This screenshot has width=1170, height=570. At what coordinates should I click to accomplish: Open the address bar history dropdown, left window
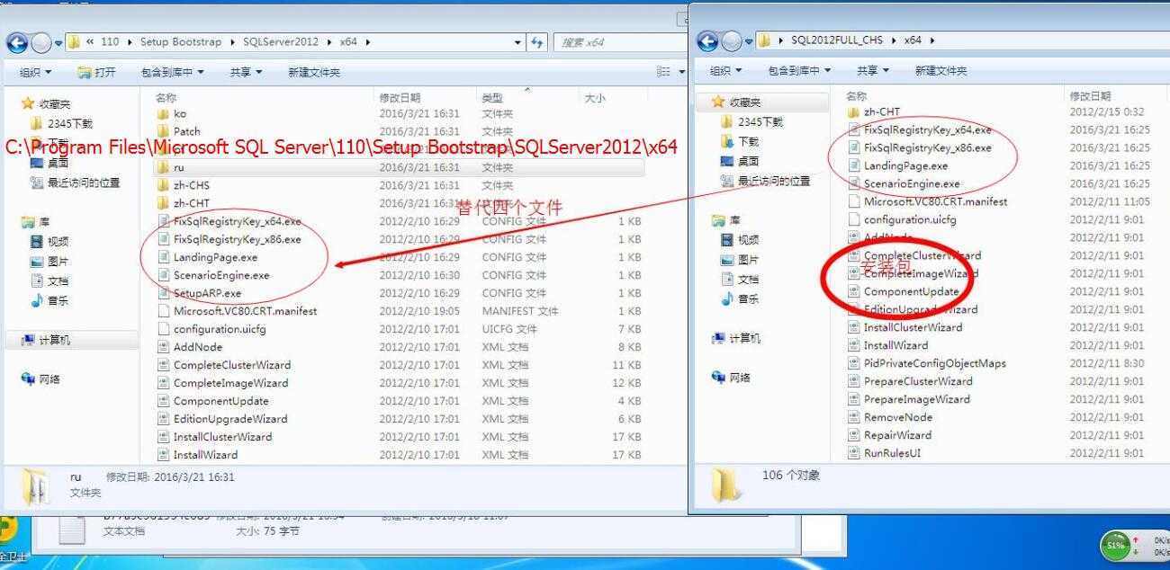point(517,42)
